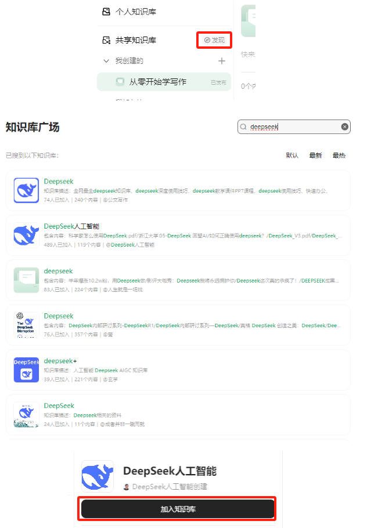Click green folder icon of deepseek result
Viewport: 378px width, 528px height.
coord(26,280)
